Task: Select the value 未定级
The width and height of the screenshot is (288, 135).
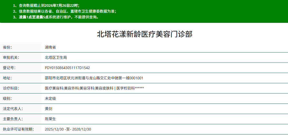Action: (50, 99)
